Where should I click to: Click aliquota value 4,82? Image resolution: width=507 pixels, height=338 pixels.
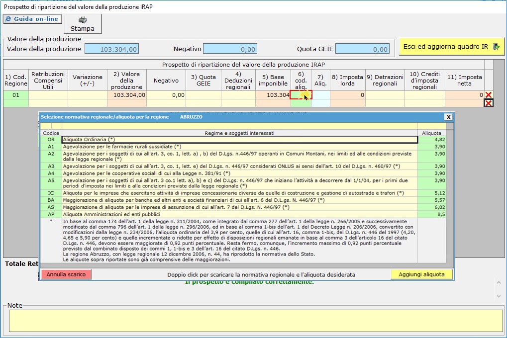pos(432,140)
